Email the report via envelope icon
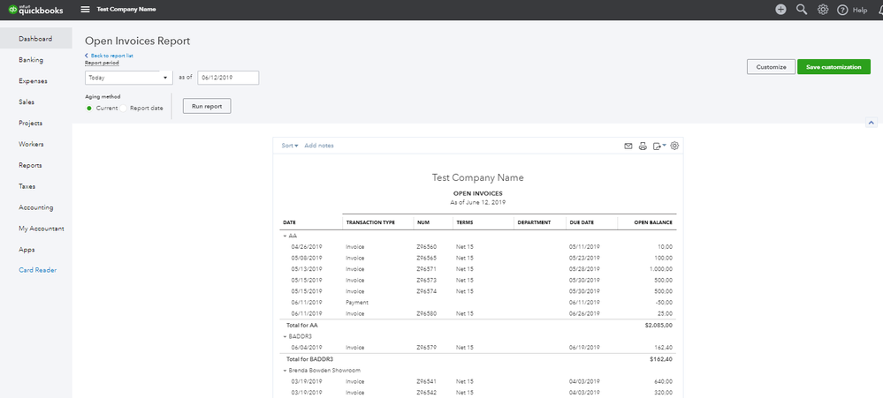 tap(628, 146)
